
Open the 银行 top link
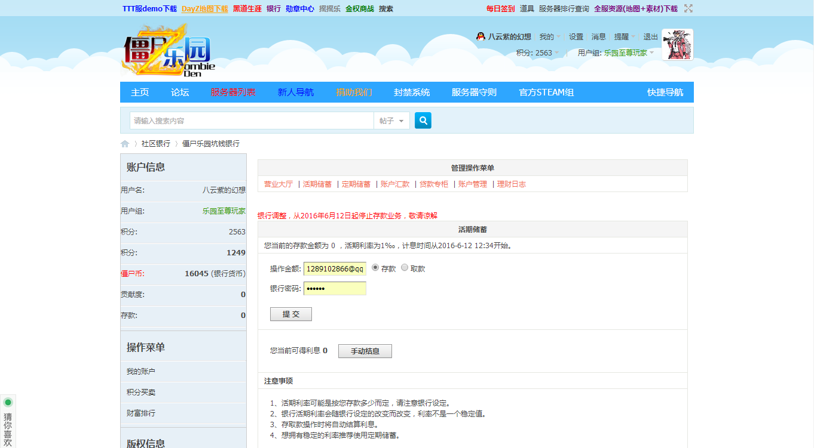pyautogui.click(x=274, y=9)
